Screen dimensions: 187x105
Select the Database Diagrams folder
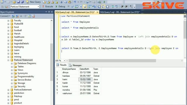(27, 63)
